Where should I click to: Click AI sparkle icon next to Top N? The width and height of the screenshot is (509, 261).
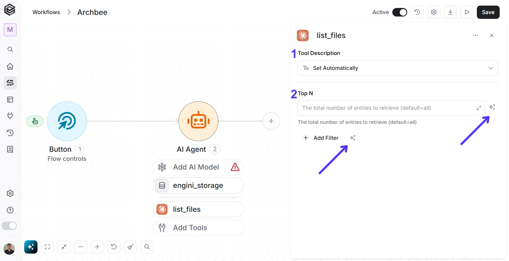[x=492, y=107]
